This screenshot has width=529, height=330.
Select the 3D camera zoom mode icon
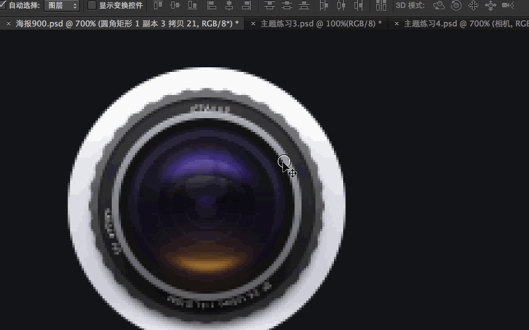pos(508,5)
